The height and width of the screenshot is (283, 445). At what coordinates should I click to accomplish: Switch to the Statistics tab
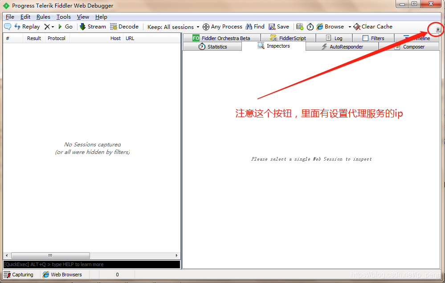click(x=212, y=47)
